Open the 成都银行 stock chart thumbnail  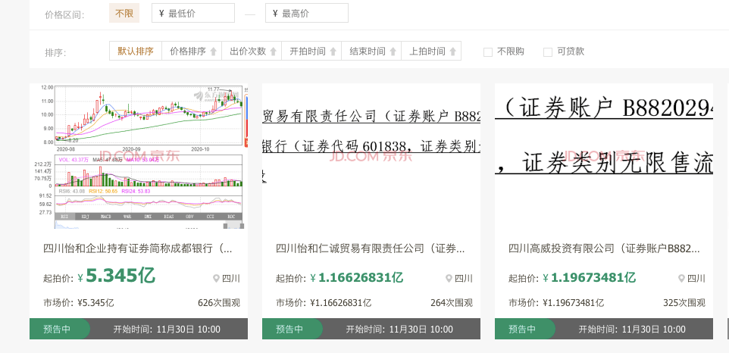(x=139, y=156)
